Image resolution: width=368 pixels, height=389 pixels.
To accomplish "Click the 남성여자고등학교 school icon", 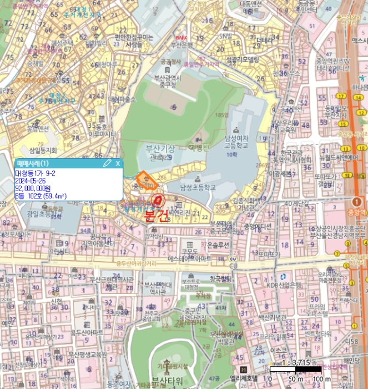I will tap(236, 129).
